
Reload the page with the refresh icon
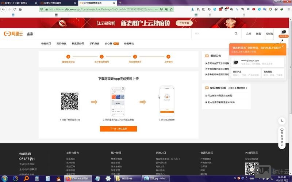(15, 9)
